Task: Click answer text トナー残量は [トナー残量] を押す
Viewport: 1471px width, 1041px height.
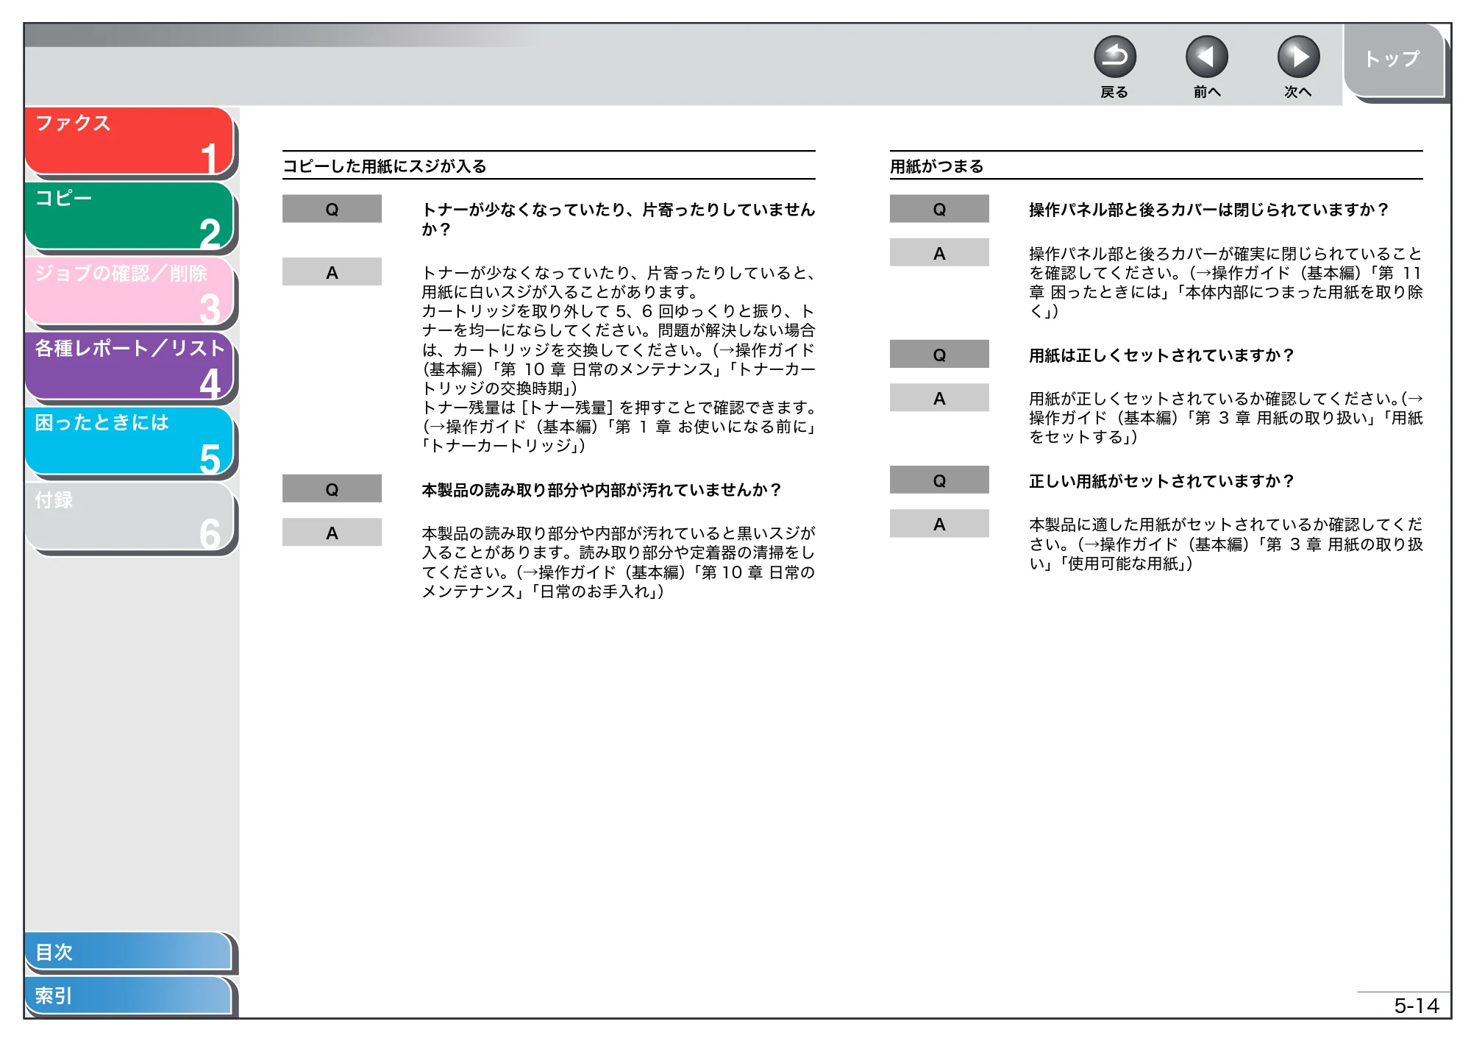Action: point(618,408)
